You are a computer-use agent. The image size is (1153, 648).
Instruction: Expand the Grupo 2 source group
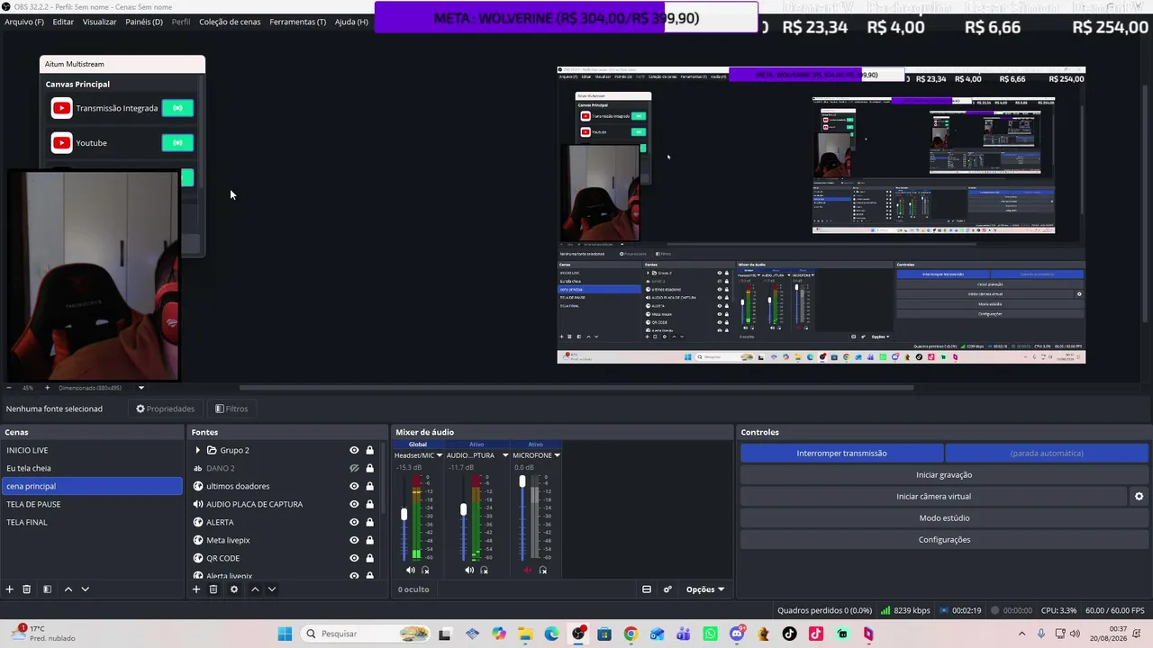point(198,450)
